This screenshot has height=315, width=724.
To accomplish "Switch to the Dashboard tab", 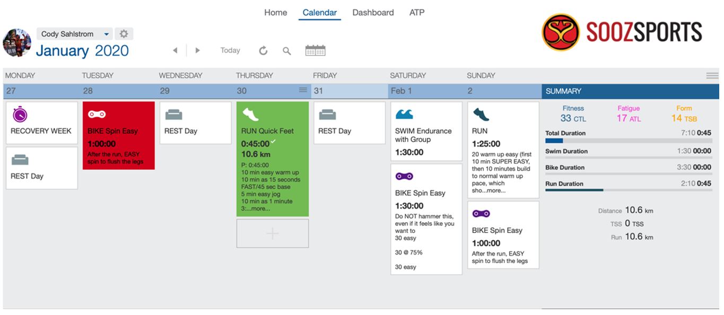I will pyautogui.click(x=373, y=12).
